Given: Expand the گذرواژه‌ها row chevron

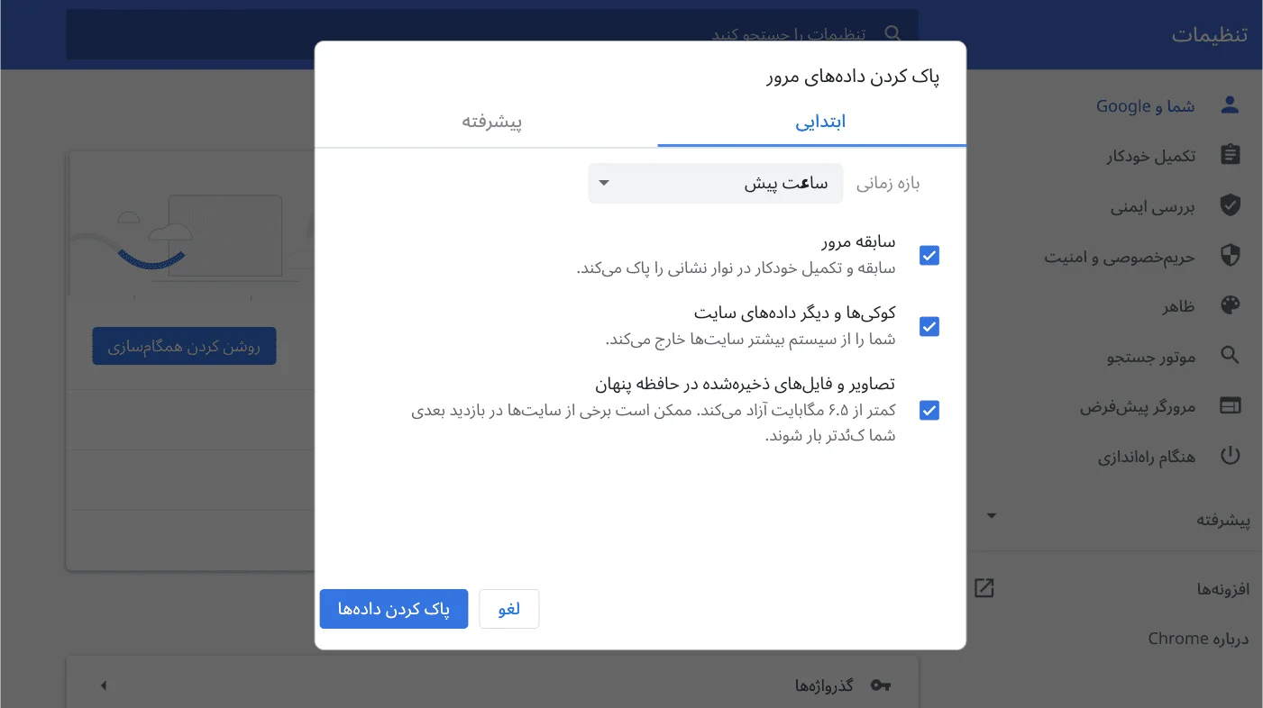Looking at the screenshot, I should coord(103,685).
